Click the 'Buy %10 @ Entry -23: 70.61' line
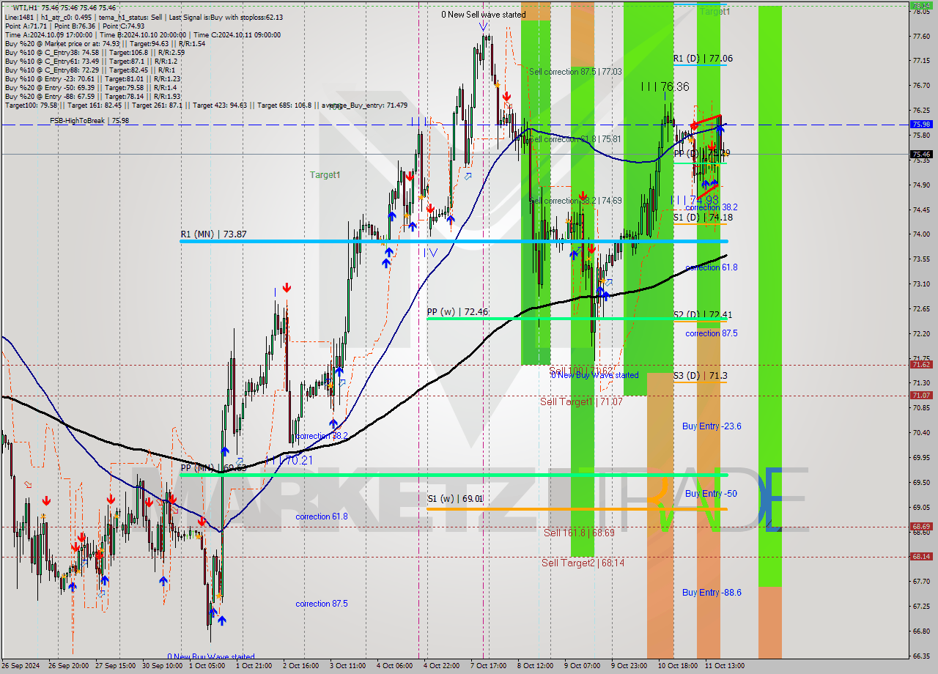The image size is (938, 674). click(92, 79)
